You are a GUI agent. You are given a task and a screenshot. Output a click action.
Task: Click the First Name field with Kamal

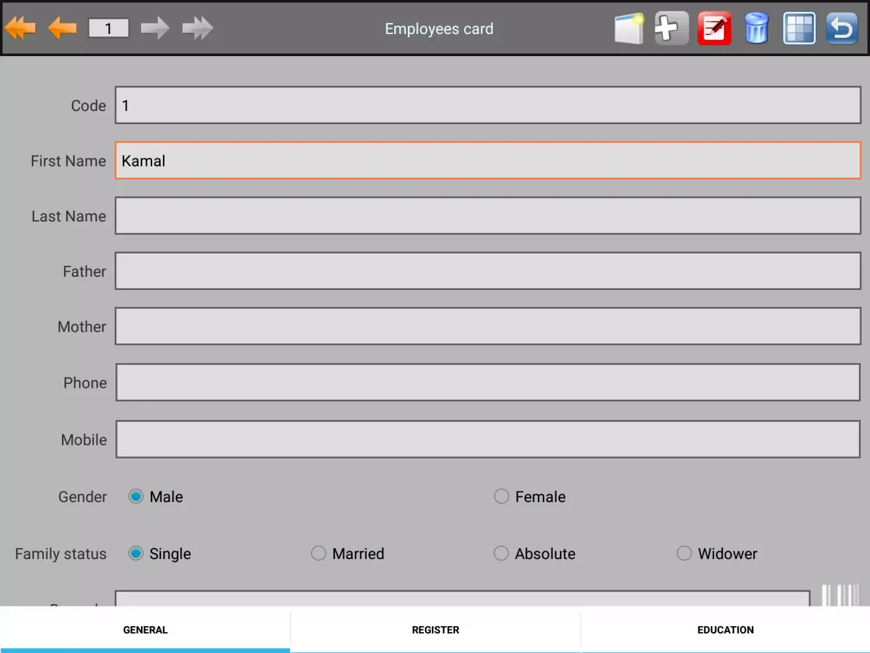(488, 161)
